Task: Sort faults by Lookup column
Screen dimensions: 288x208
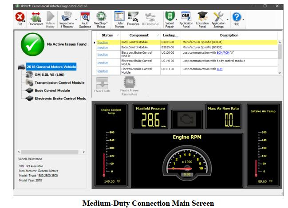Action: click(x=171, y=35)
